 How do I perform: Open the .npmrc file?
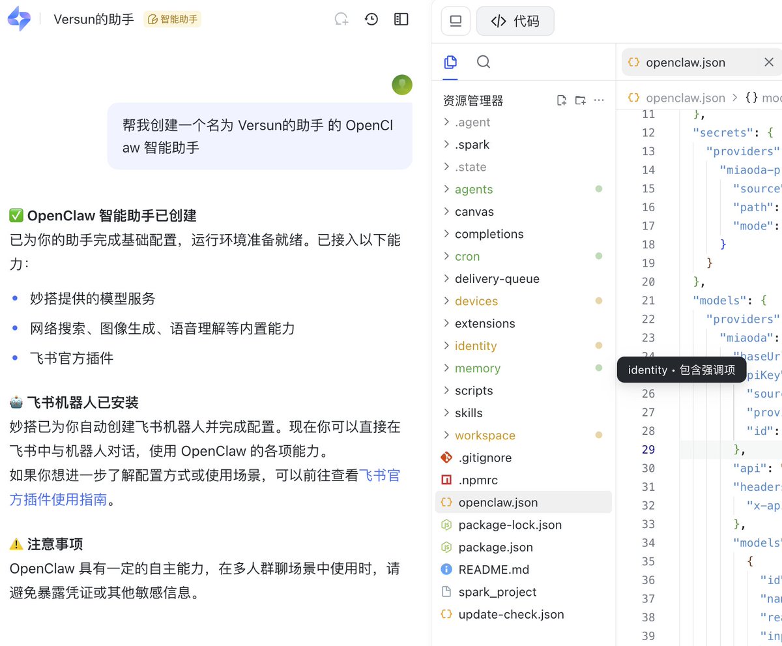(x=523, y=480)
